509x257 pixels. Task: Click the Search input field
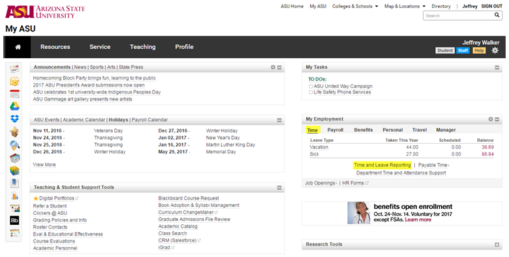pos(459,15)
